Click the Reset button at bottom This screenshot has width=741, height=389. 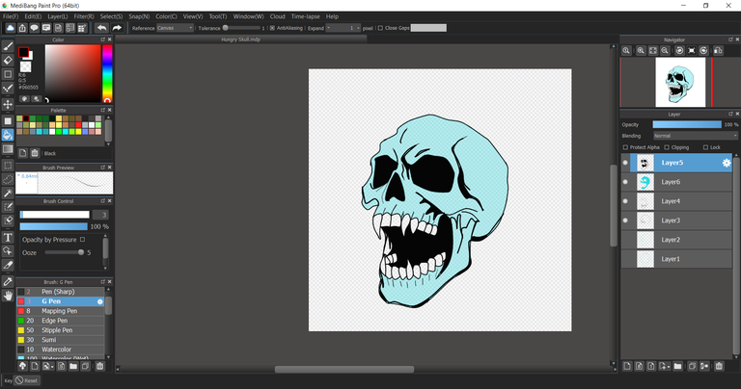click(x=26, y=380)
